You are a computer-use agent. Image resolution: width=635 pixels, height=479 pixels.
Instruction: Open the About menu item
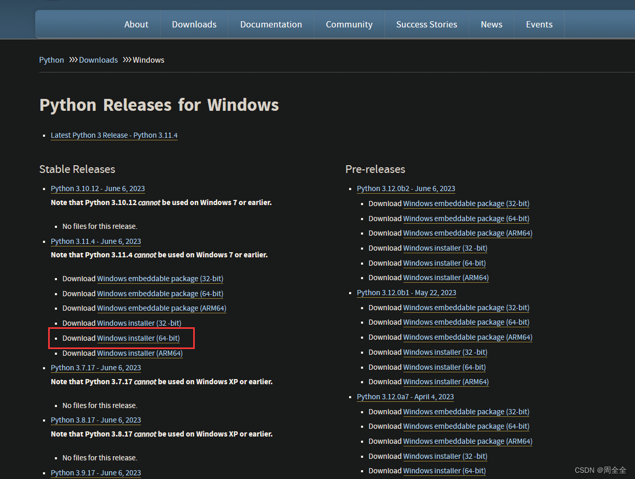tap(136, 24)
